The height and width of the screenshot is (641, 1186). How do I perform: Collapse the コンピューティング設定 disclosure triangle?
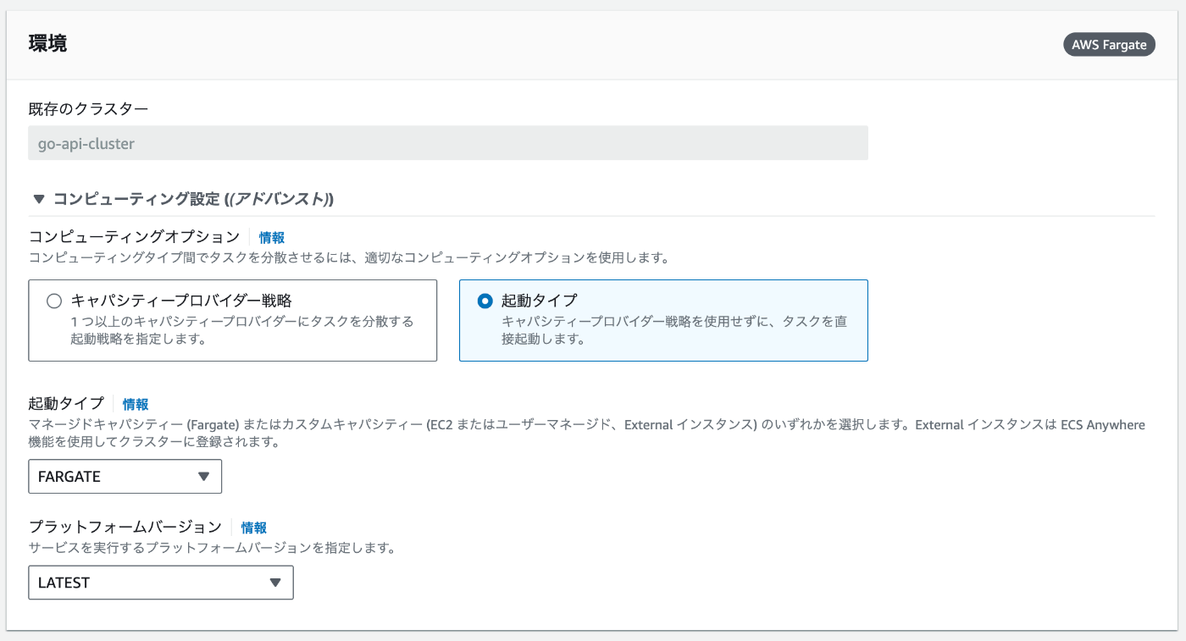(38, 200)
